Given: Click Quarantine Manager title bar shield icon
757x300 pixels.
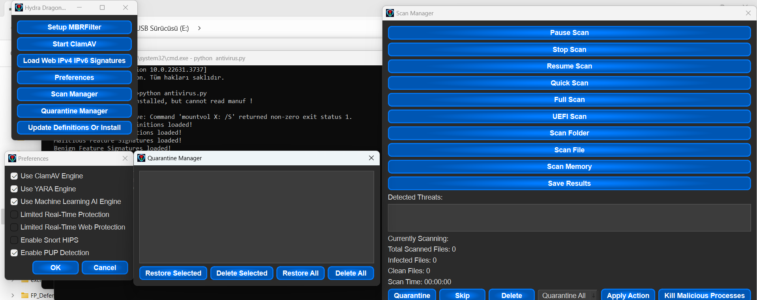Looking at the screenshot, I should click(141, 158).
